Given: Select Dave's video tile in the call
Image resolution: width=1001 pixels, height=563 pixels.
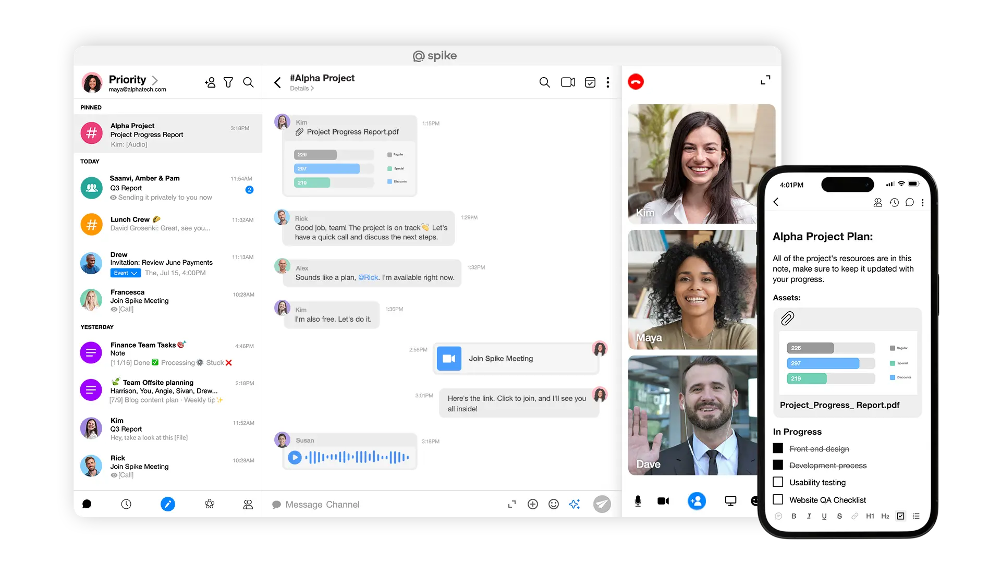Looking at the screenshot, I should point(692,415).
